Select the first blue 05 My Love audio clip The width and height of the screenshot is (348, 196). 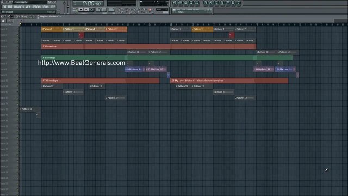coord(135,69)
